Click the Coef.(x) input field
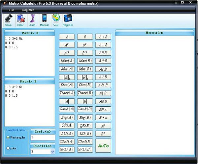Viewport: 198px width, 164px height. point(43,137)
